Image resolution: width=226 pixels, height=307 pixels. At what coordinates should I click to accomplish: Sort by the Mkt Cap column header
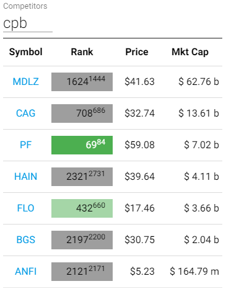[190, 52]
